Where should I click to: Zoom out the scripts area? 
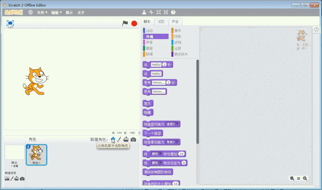[292, 178]
